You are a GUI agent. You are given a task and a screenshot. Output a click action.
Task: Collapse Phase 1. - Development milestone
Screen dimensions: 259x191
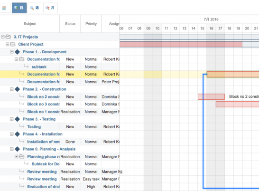coord(12,52)
